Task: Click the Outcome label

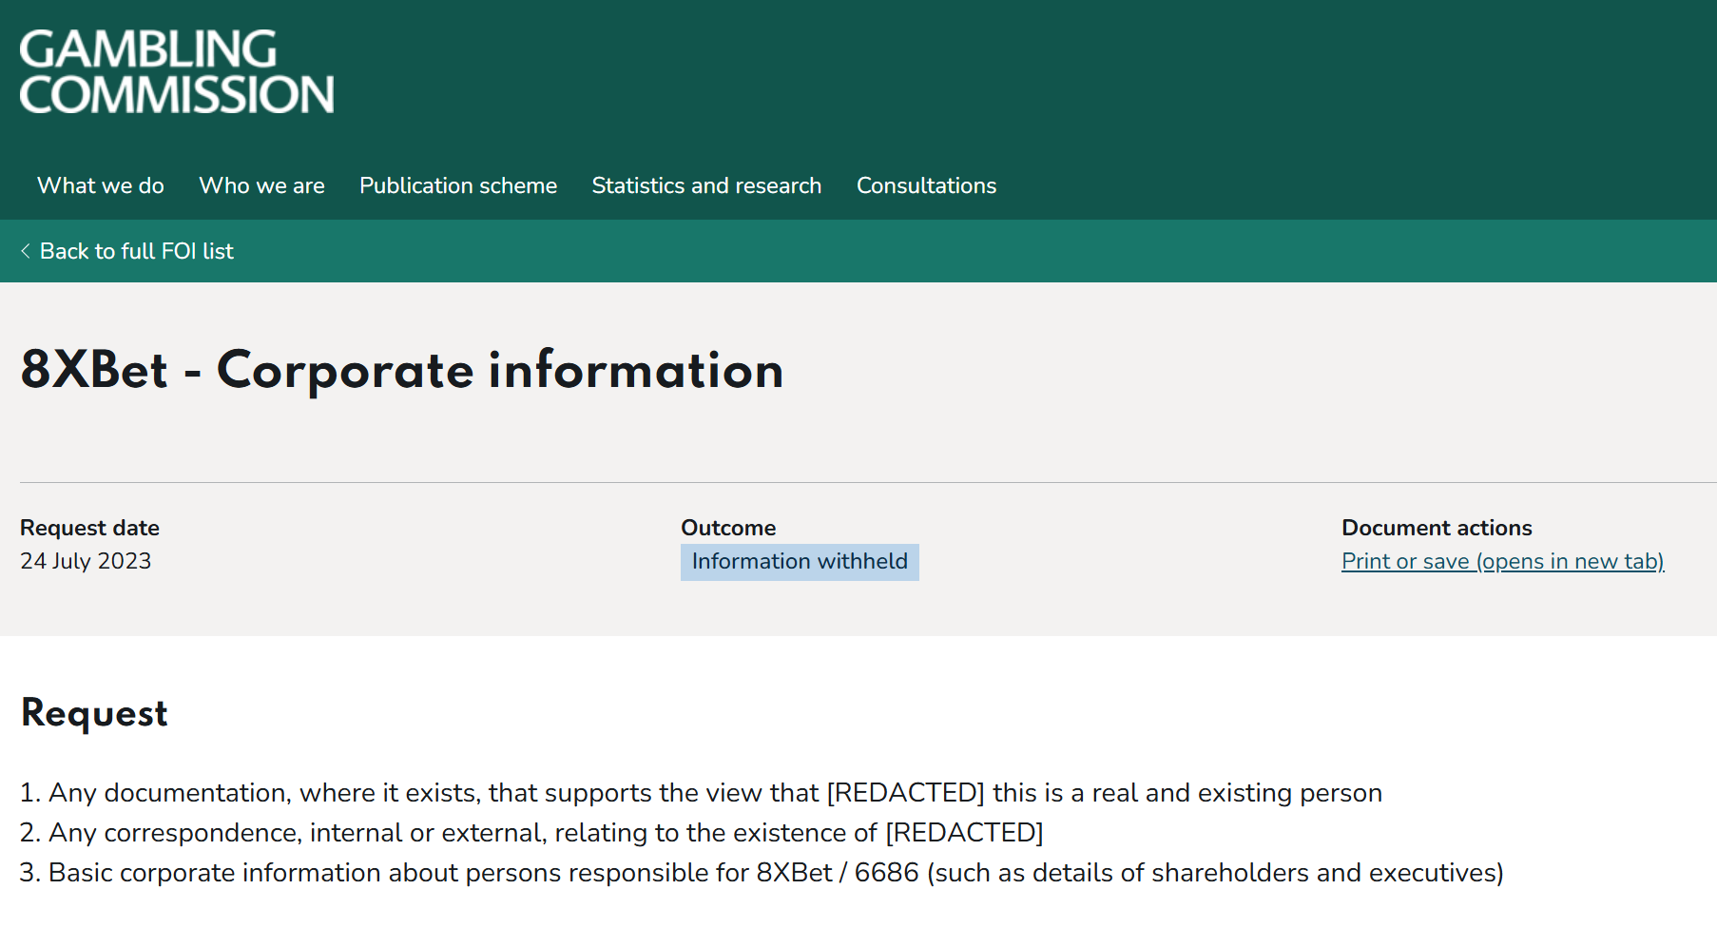Action: click(728, 528)
